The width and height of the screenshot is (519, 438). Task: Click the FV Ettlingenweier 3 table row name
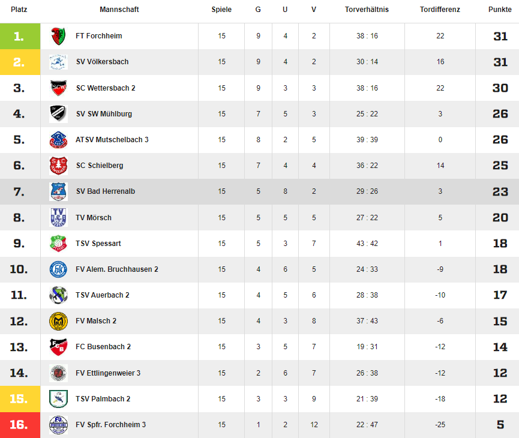[x=108, y=373]
